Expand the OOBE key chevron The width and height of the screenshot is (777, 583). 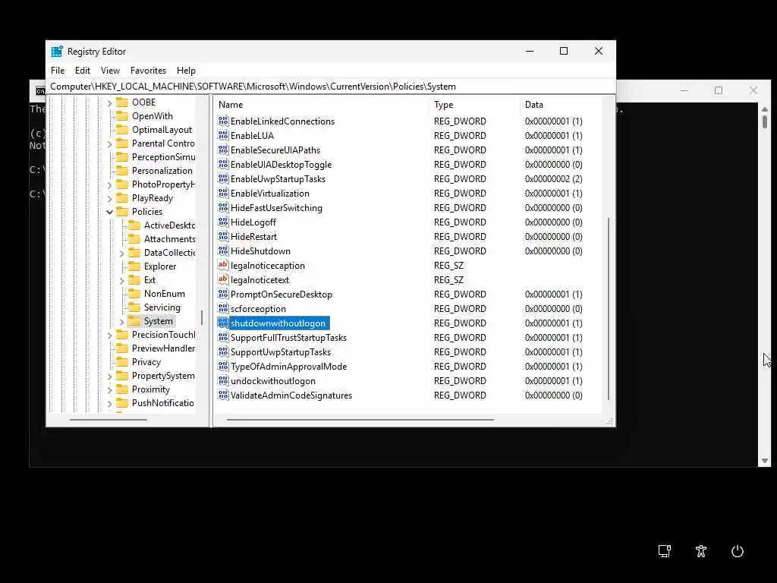[109, 102]
